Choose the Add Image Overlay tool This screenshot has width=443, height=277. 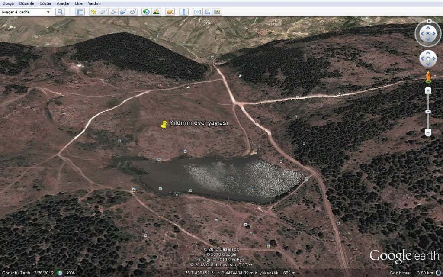click(x=123, y=12)
